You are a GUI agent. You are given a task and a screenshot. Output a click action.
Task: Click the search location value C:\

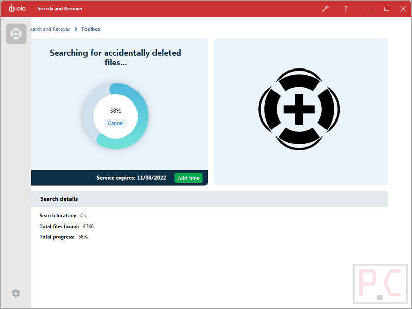click(83, 215)
